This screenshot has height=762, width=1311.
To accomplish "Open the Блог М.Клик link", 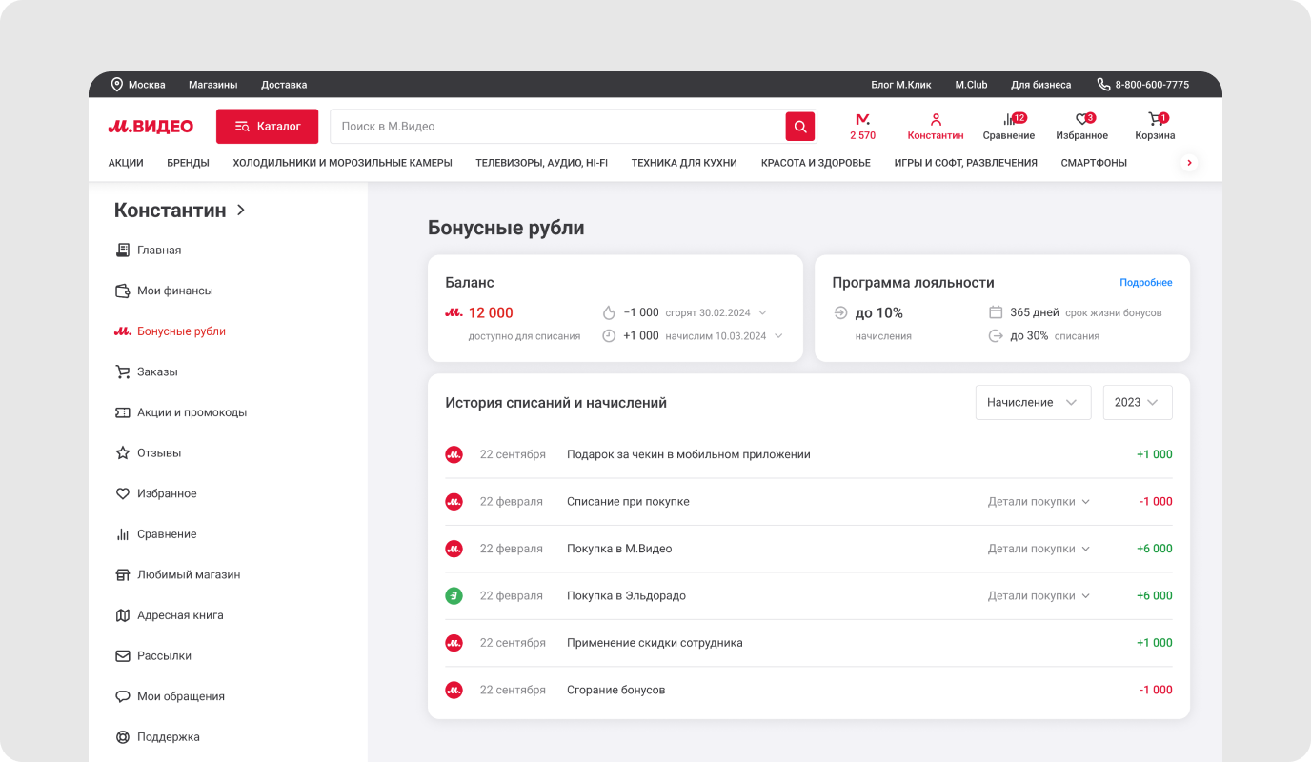I will point(901,85).
